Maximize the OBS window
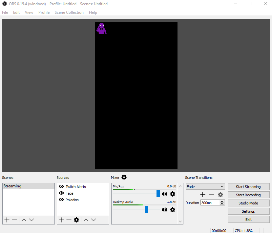This screenshot has width=272, height=233. pyautogui.click(x=250, y=4)
